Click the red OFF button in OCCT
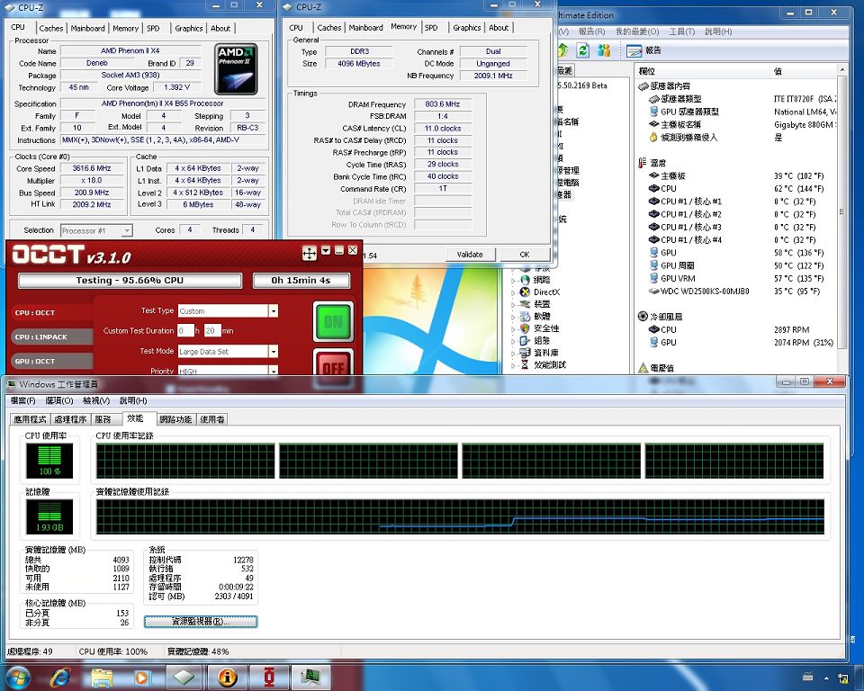Screen dimensions: 864x691 click(x=333, y=363)
